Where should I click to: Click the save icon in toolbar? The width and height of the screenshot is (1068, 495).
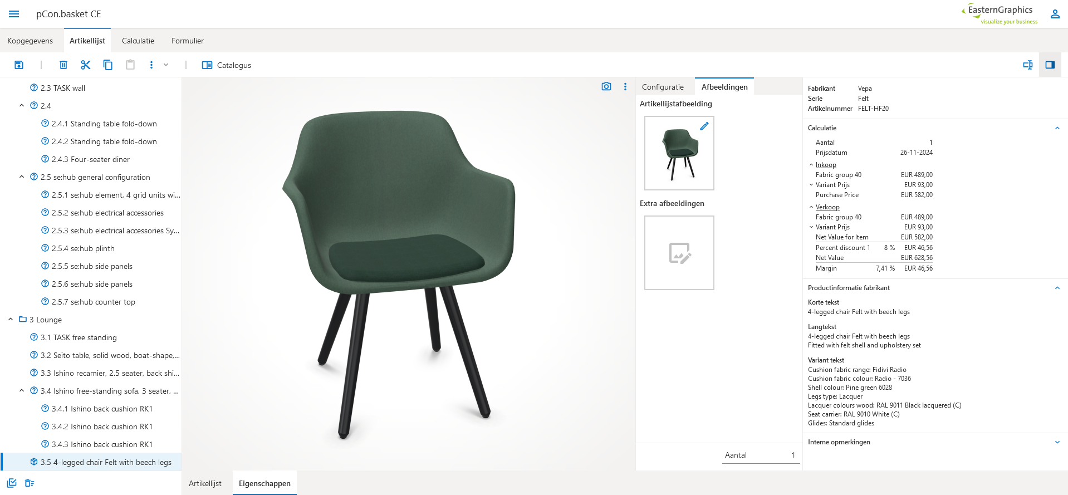19,65
